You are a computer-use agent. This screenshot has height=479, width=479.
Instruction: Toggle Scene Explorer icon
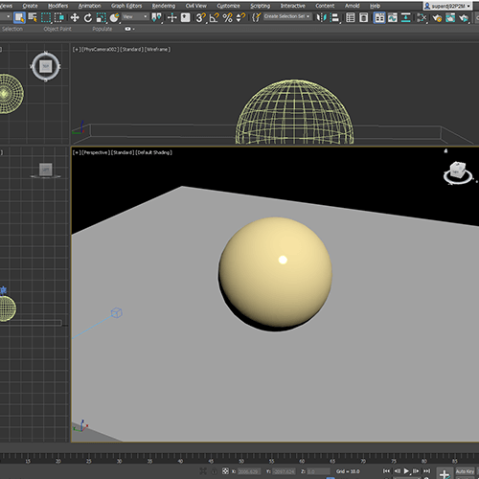pyautogui.click(x=351, y=17)
